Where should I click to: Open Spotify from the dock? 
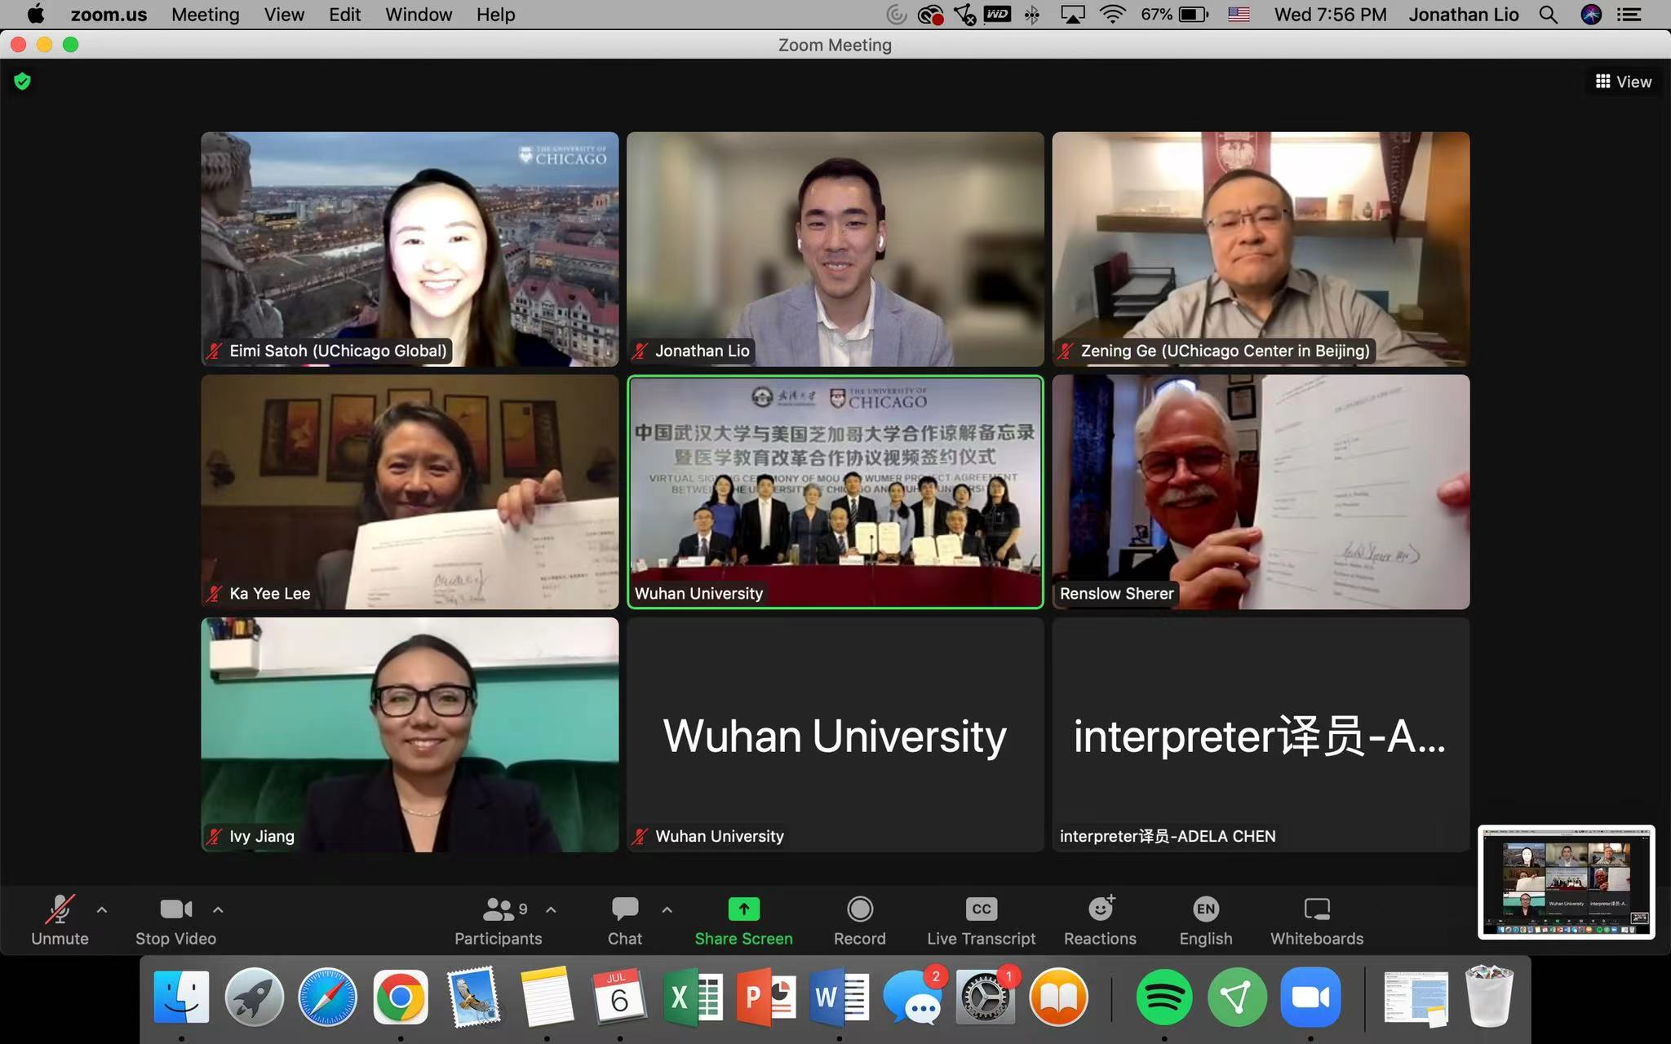coord(1163,997)
